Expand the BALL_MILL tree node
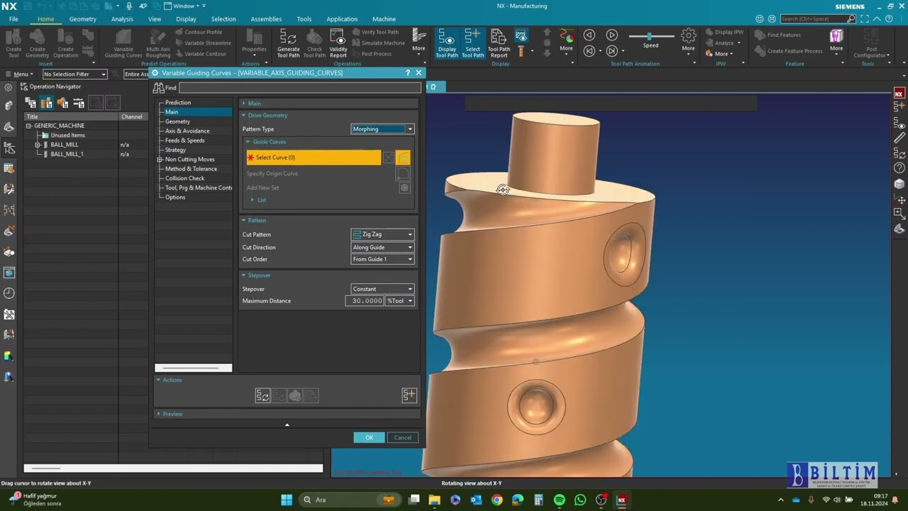Viewport: 908px width, 511px height. 38,145
